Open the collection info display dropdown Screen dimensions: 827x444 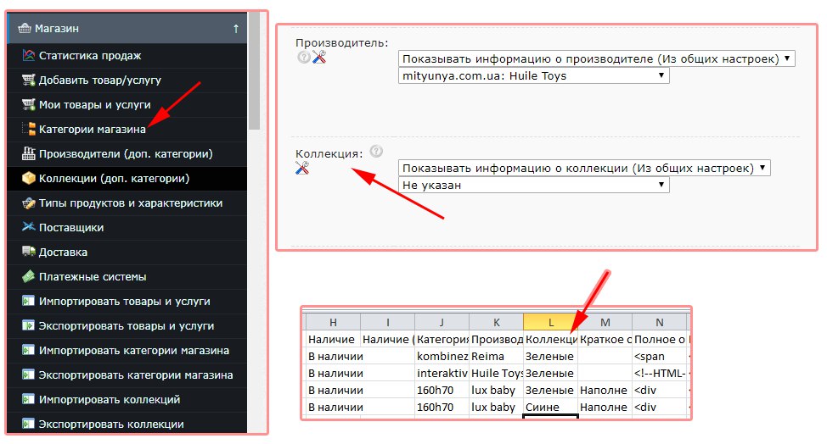point(583,168)
